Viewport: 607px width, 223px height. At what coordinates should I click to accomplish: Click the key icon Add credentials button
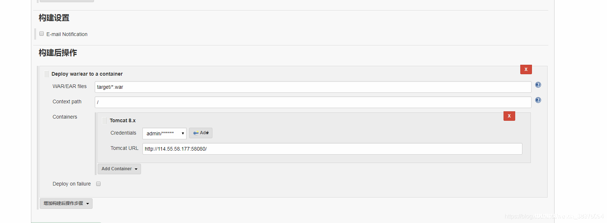[x=201, y=133]
